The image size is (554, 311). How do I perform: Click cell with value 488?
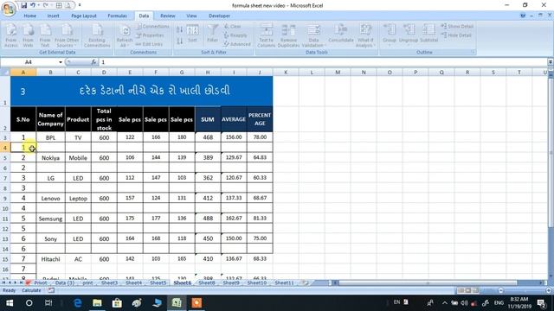208,219
